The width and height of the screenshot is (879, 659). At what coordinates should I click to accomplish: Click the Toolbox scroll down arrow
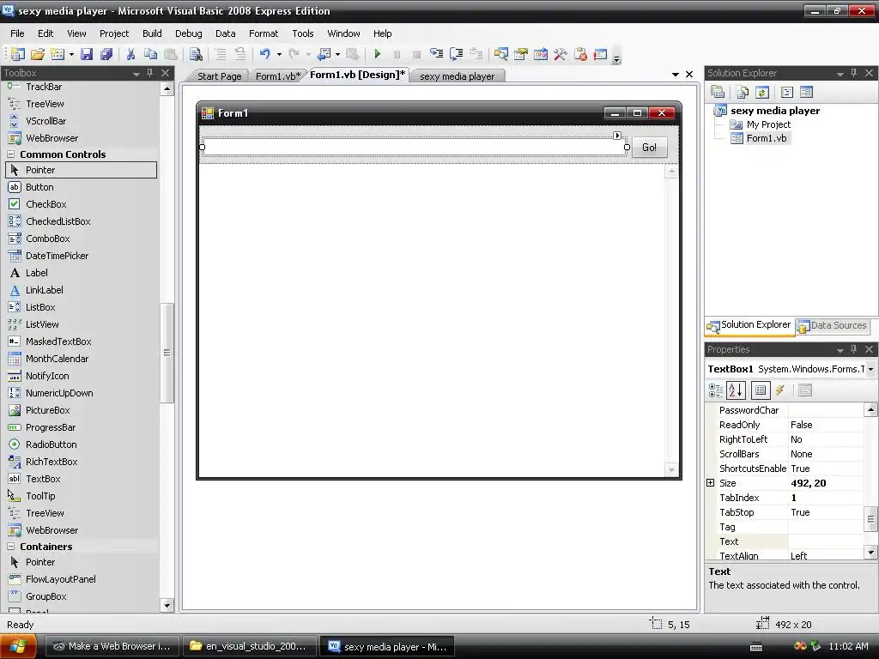(167, 605)
